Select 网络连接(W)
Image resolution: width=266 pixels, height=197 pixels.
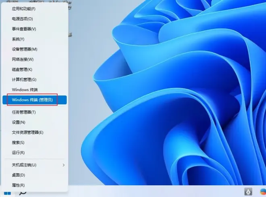coord(35,59)
